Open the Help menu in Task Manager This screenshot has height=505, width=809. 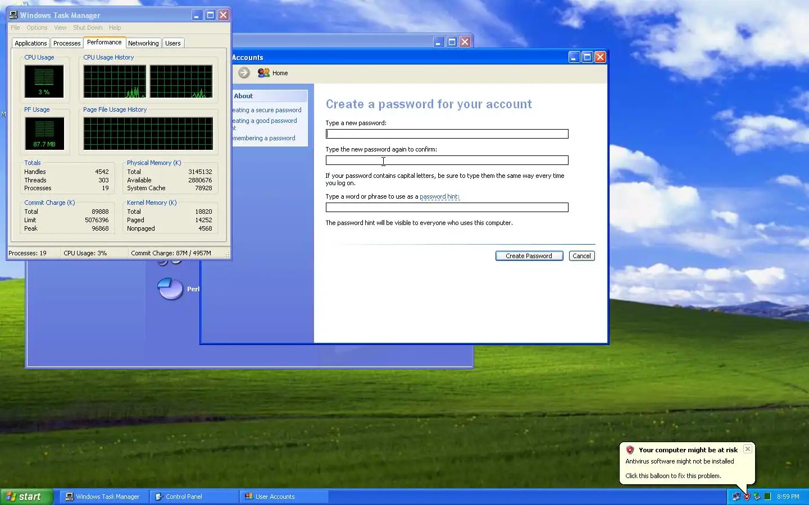(x=115, y=27)
